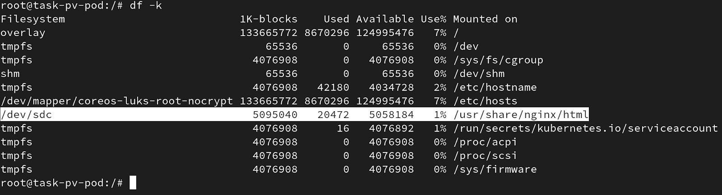
Task: Click the "Available" column header
Action: click(385, 19)
